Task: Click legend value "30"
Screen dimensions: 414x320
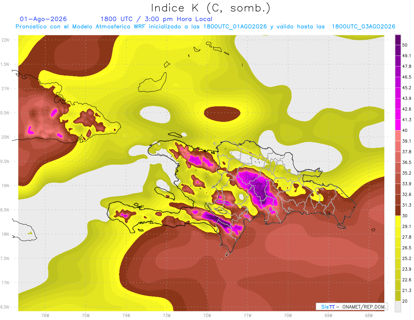Action: click(x=405, y=216)
